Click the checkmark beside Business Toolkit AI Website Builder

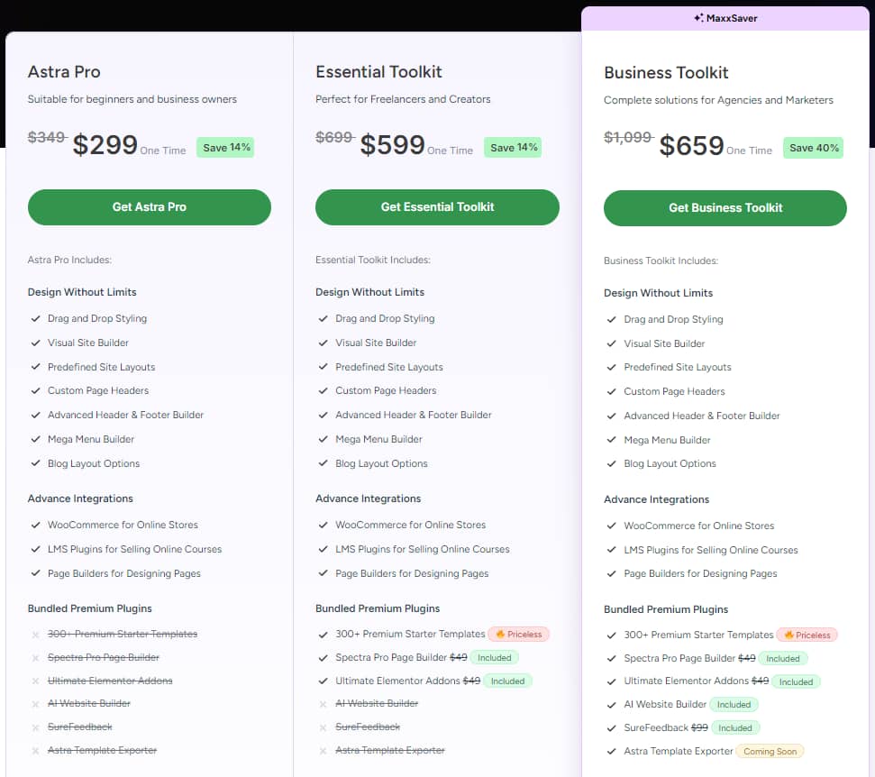612,705
